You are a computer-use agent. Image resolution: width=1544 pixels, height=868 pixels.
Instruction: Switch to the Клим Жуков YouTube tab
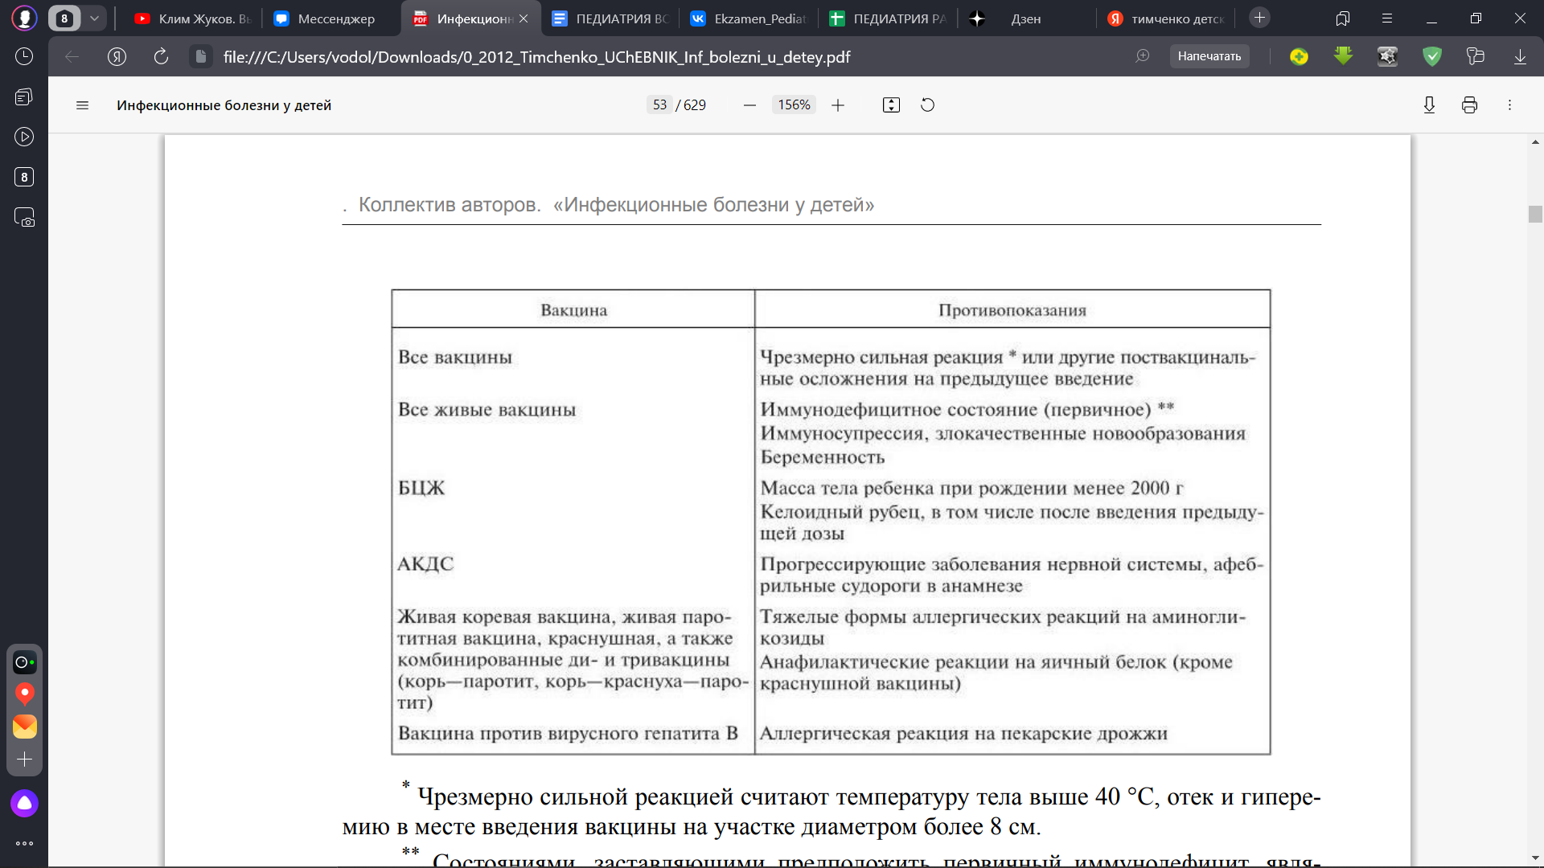(193, 18)
